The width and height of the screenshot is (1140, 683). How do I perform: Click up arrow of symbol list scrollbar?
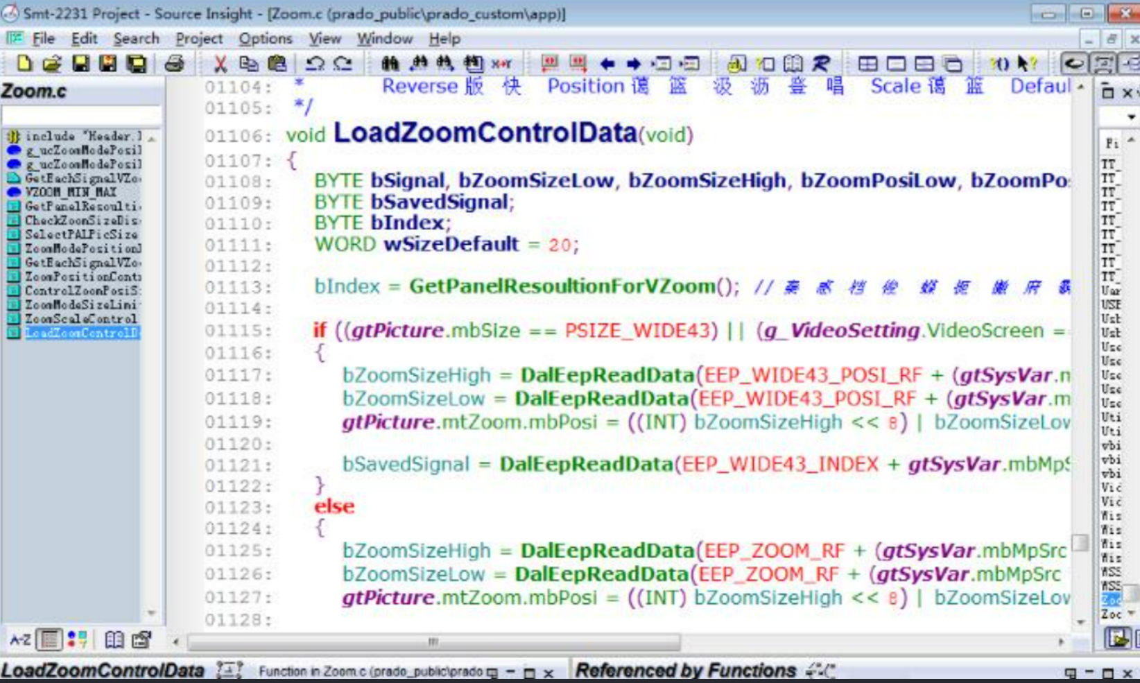[152, 138]
